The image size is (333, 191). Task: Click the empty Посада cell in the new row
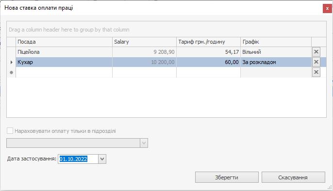pos(64,72)
